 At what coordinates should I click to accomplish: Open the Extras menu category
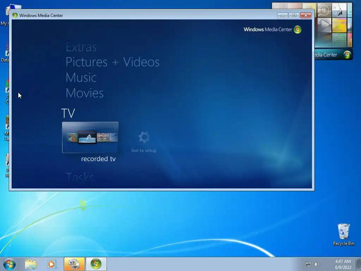(x=81, y=47)
